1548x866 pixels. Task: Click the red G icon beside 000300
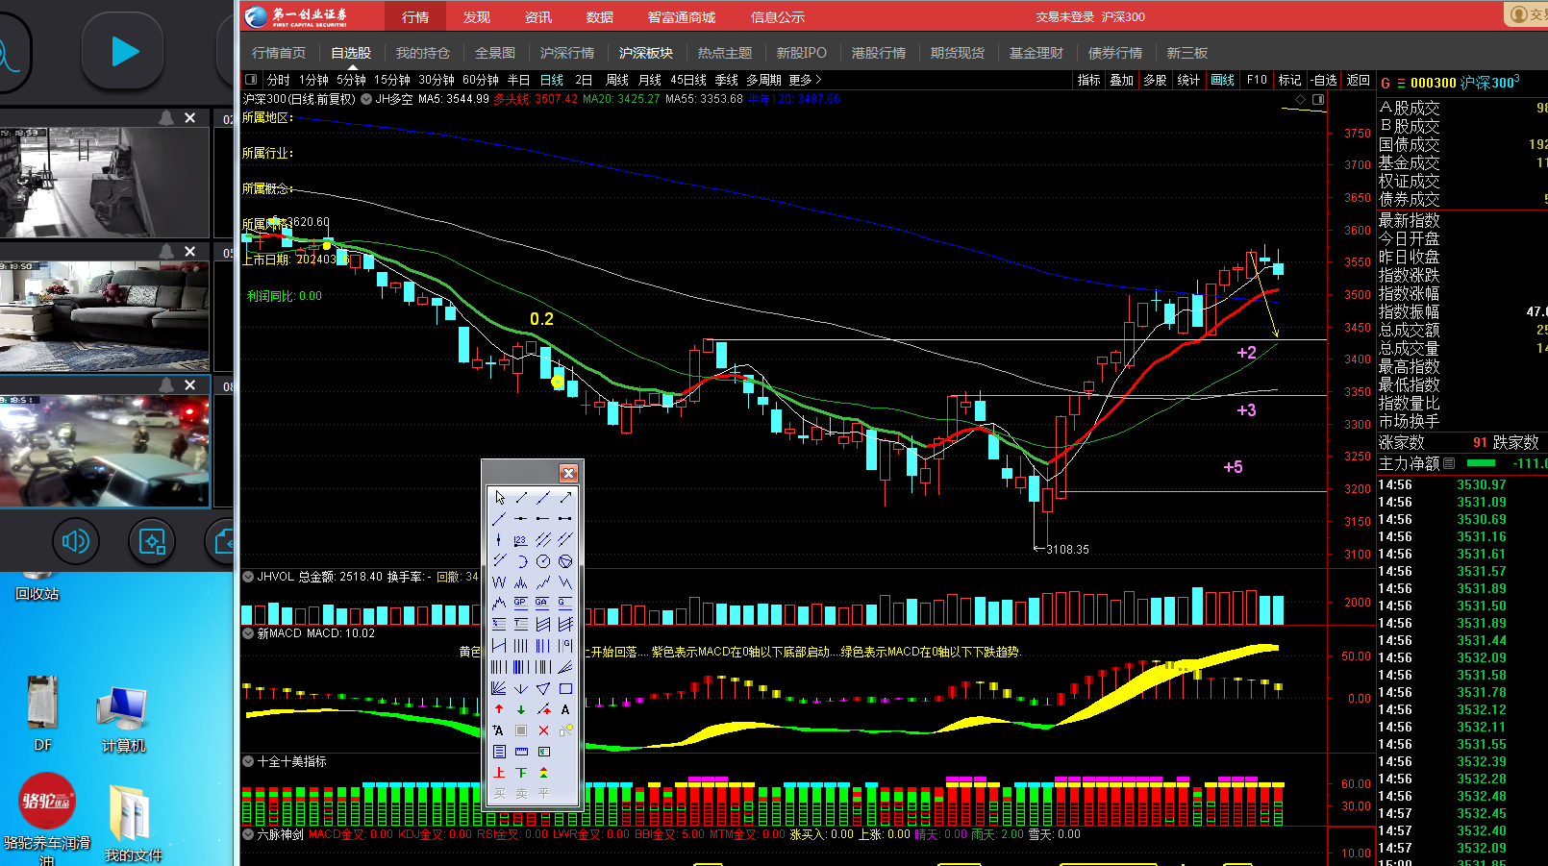pyautogui.click(x=1386, y=84)
